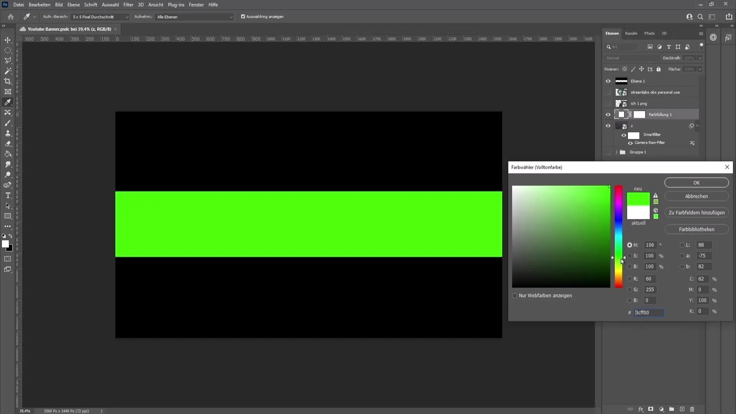Open the blend mode Normal dropdown
Screen dimensions: 736x414
632,58
